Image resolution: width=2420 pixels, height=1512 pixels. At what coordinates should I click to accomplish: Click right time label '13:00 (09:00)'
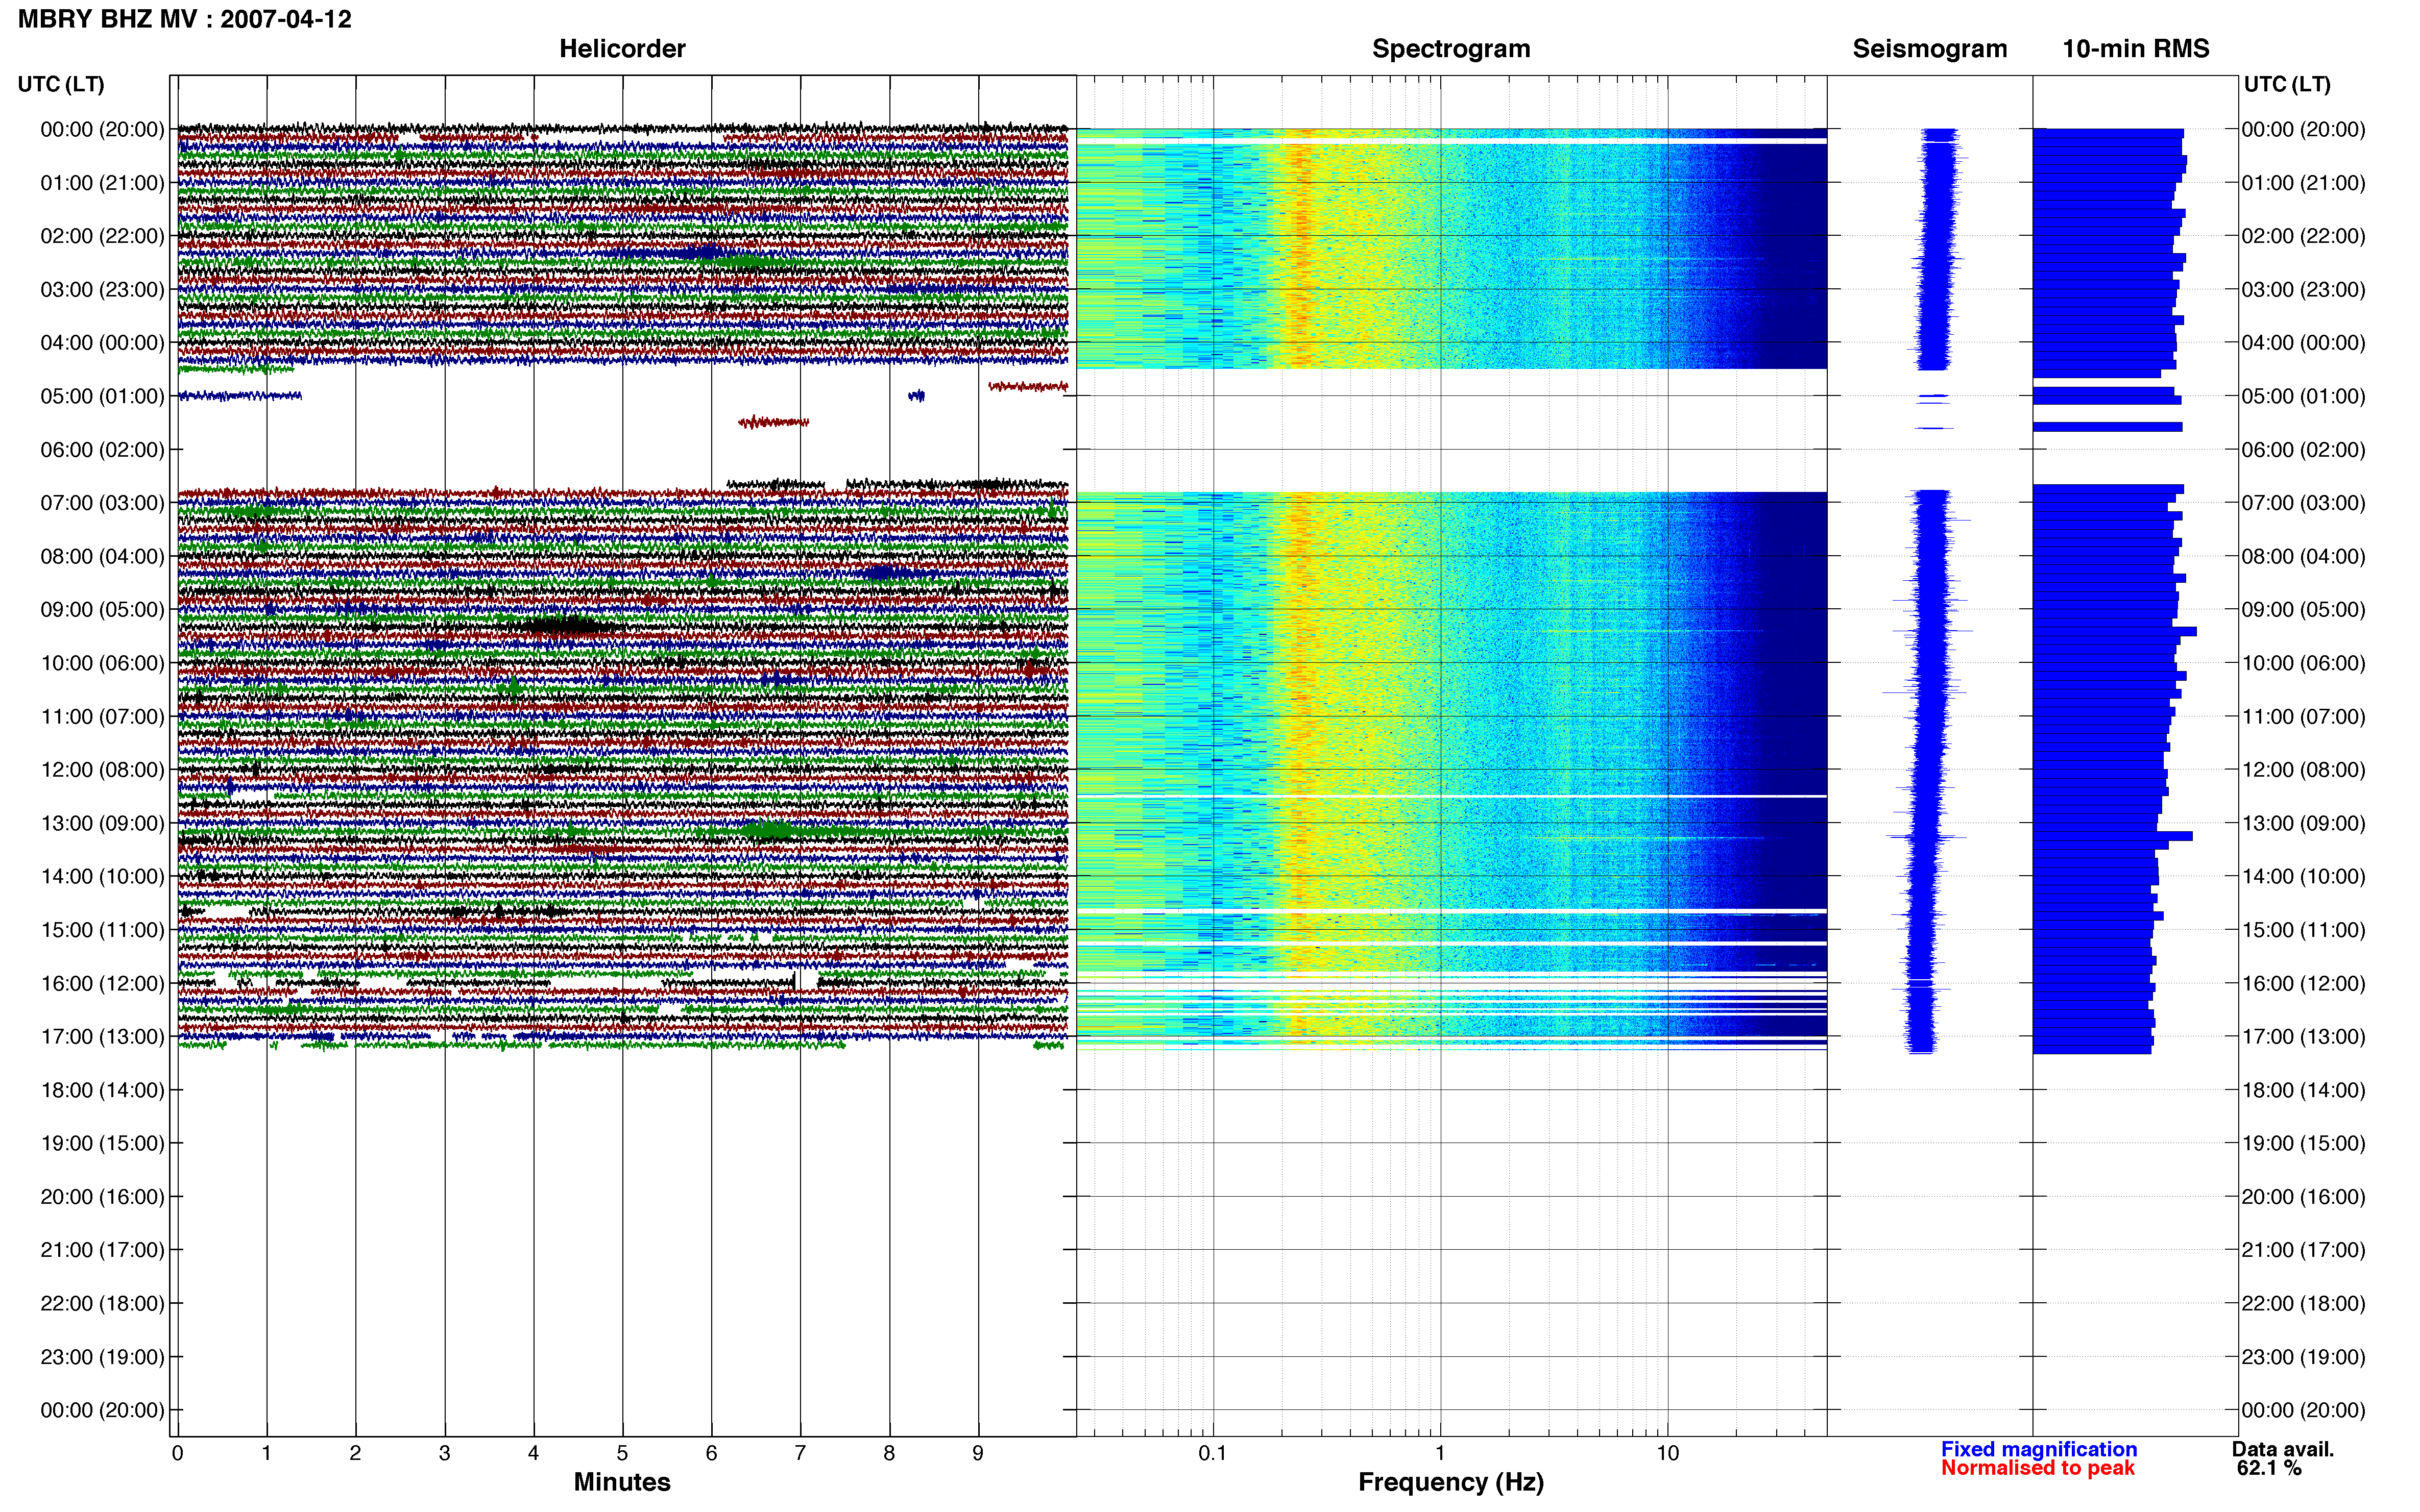2303,823
